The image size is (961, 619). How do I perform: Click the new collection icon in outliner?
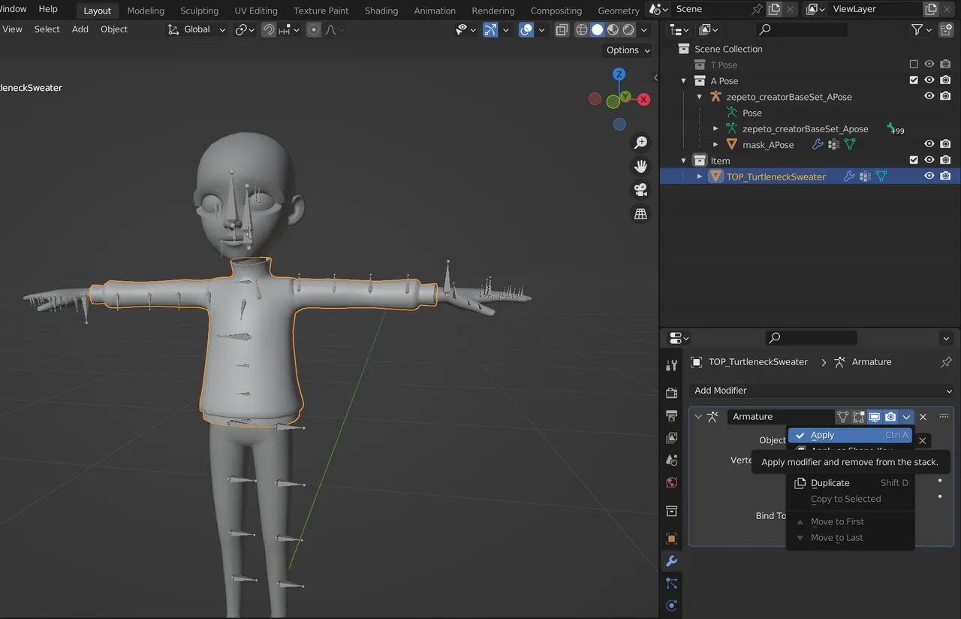point(944,29)
